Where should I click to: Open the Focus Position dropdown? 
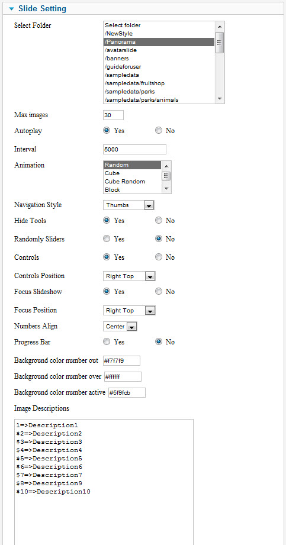click(x=129, y=311)
